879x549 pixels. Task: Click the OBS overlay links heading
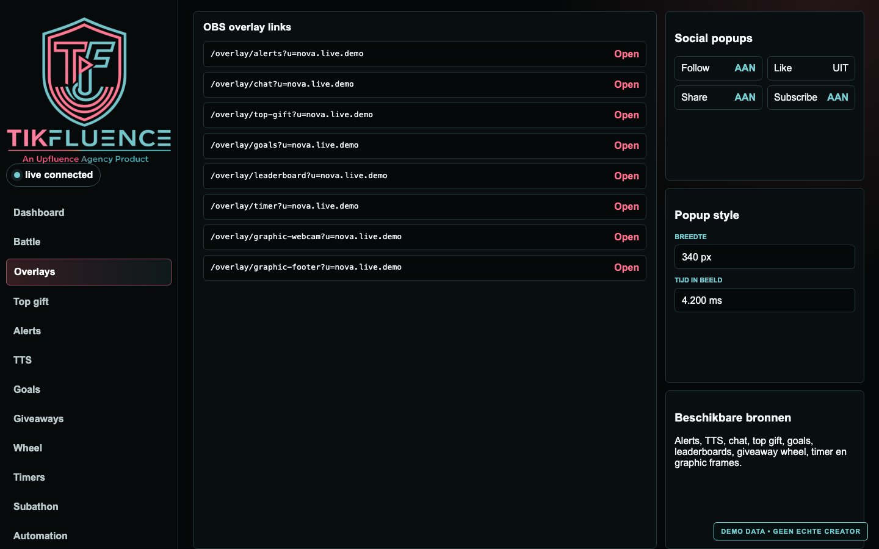click(247, 27)
